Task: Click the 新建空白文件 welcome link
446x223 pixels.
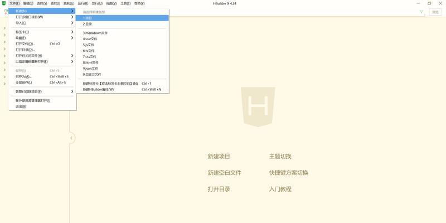Action: (x=225, y=173)
